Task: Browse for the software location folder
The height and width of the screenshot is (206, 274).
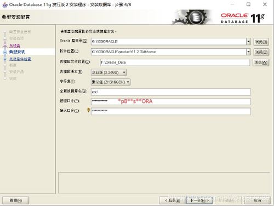Action: click(x=261, y=52)
